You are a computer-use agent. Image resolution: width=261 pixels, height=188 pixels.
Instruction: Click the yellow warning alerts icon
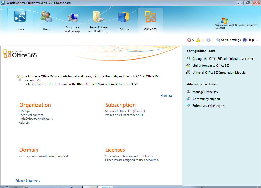[x=198, y=40]
